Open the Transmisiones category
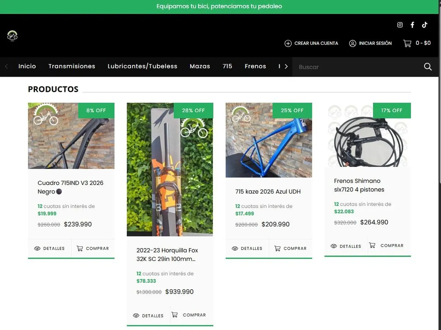Screen dimensions: 441x330 click(72, 66)
